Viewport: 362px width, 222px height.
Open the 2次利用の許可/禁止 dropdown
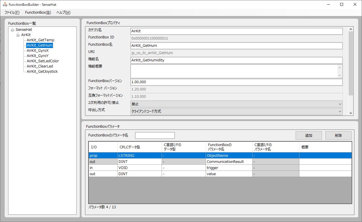(x=340, y=104)
